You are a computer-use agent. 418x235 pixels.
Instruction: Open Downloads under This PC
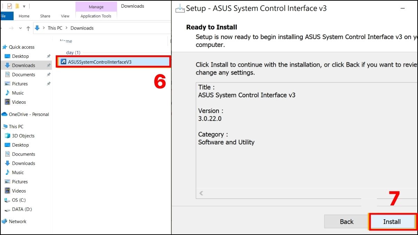(x=23, y=163)
